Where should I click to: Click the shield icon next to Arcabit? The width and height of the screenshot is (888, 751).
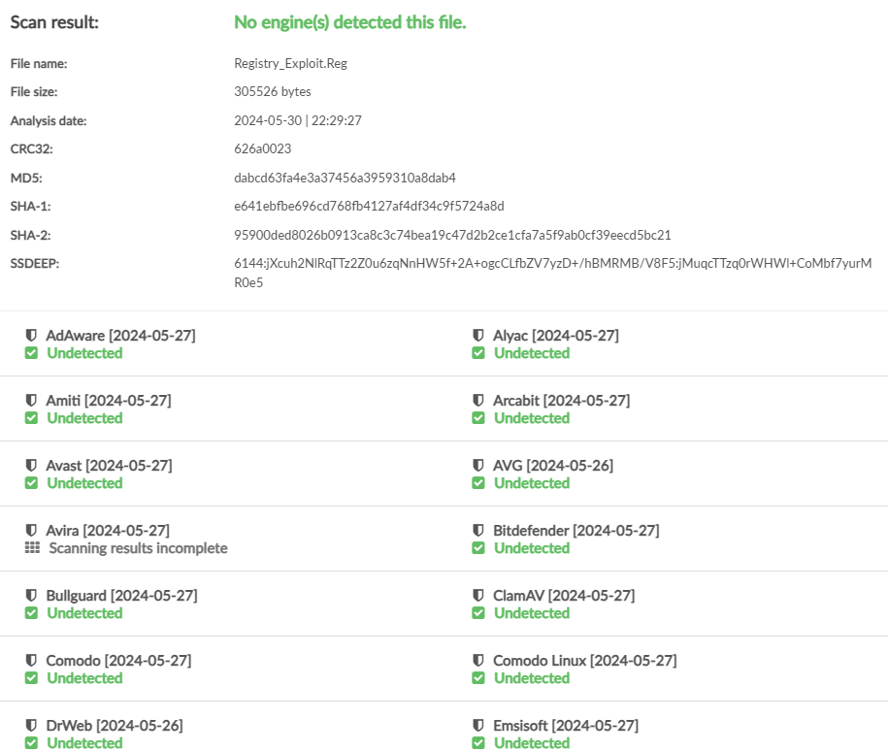(x=478, y=401)
